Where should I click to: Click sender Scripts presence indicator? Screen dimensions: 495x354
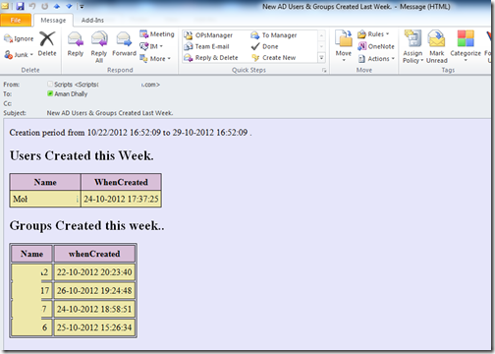click(50, 84)
